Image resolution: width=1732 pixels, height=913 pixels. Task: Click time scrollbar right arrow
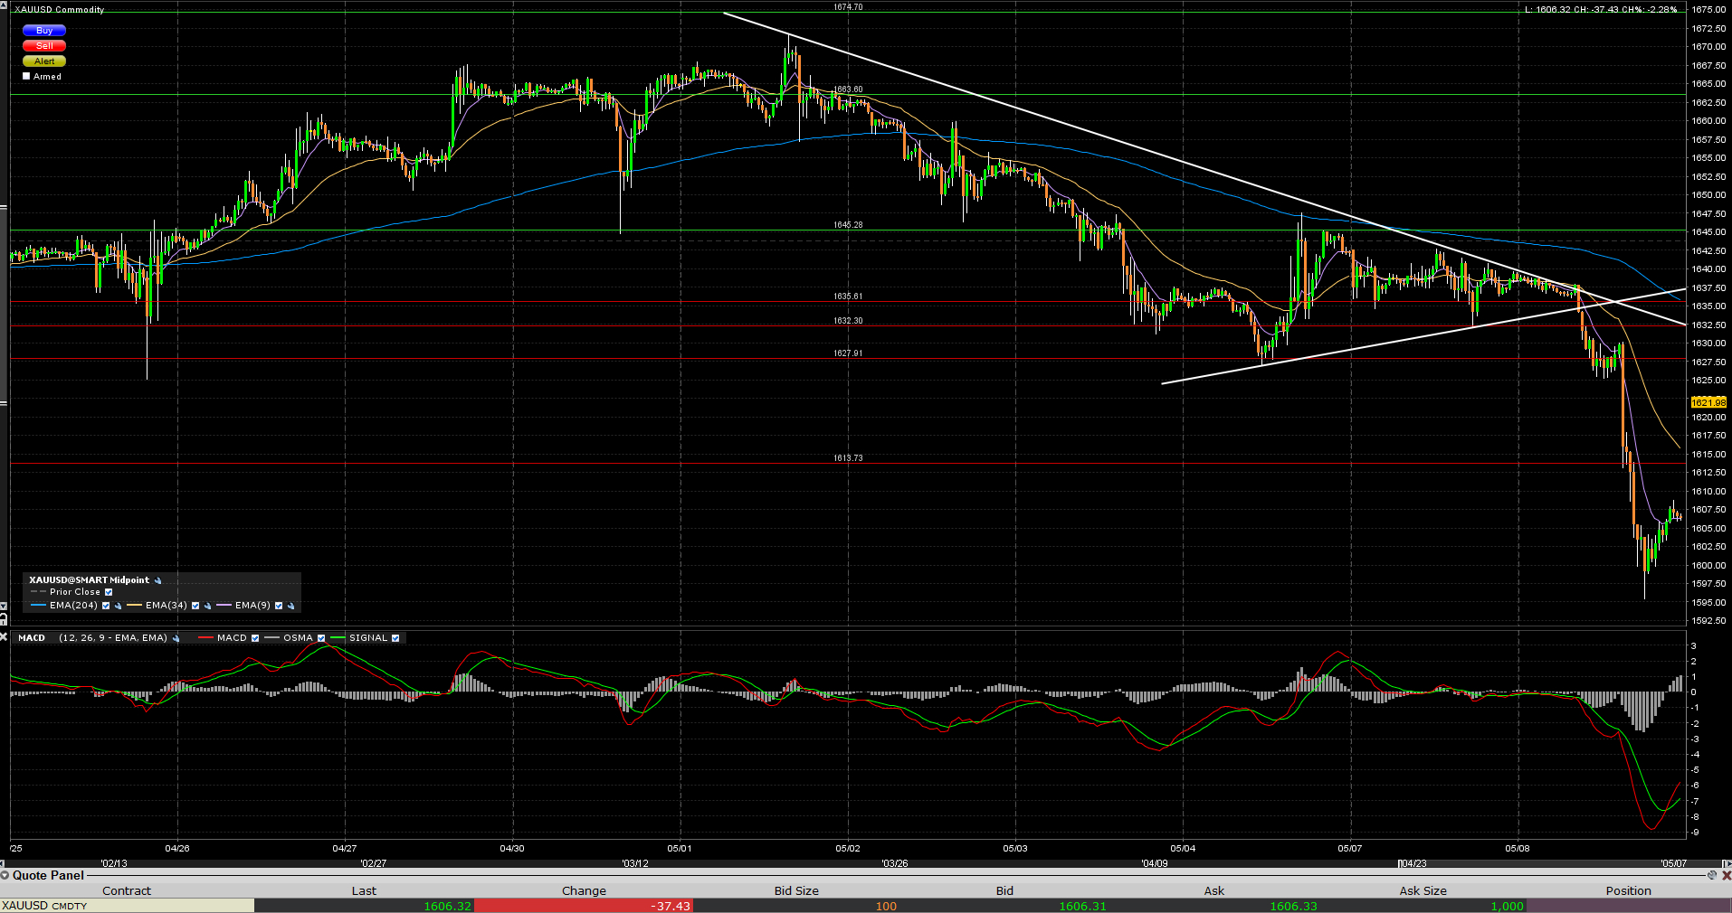[x=1727, y=863]
